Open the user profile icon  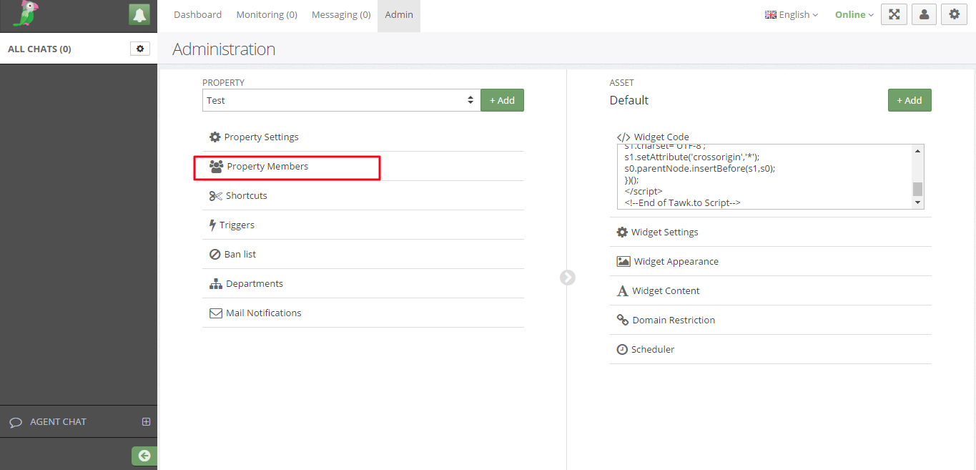click(924, 14)
